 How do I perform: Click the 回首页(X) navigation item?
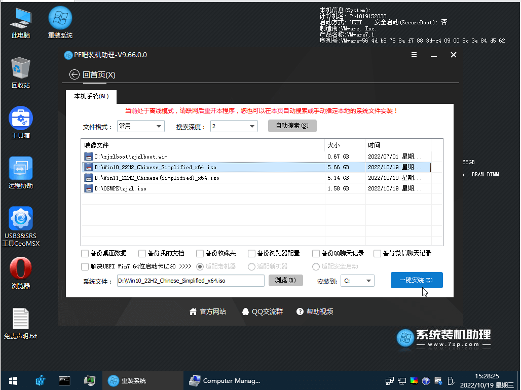99,75
